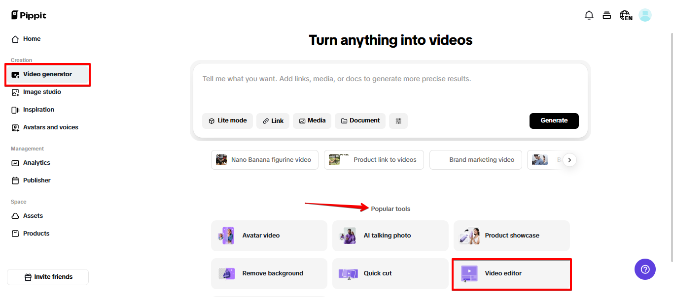Enable Lite mode
Viewport: 673px width, 297px height.
click(227, 120)
